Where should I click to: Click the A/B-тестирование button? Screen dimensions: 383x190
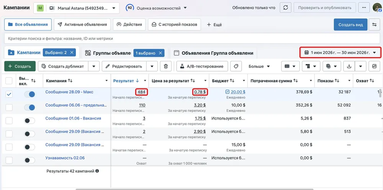pos(202,66)
